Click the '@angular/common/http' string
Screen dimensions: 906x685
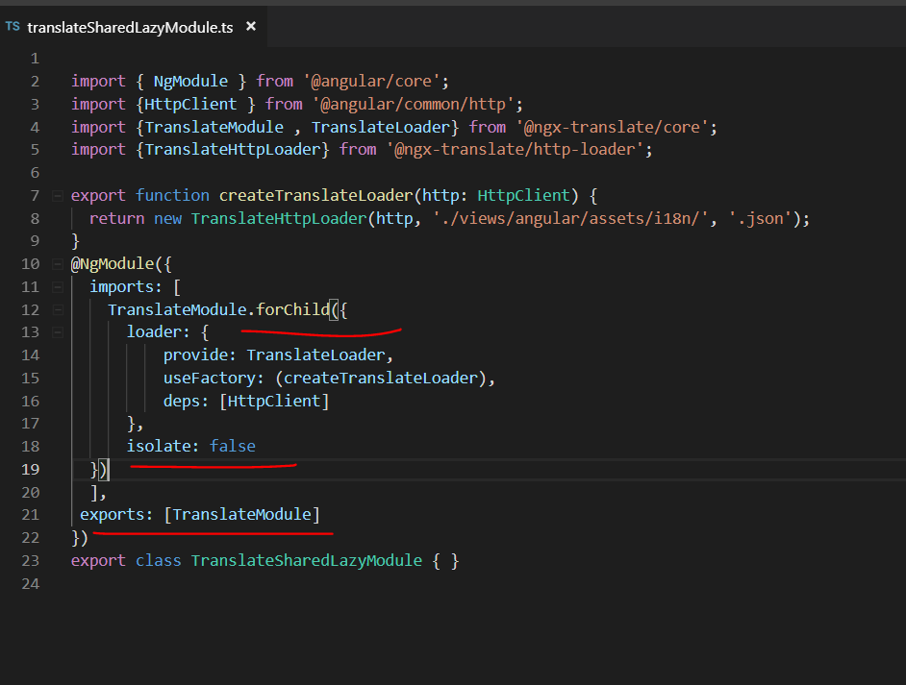tap(414, 104)
